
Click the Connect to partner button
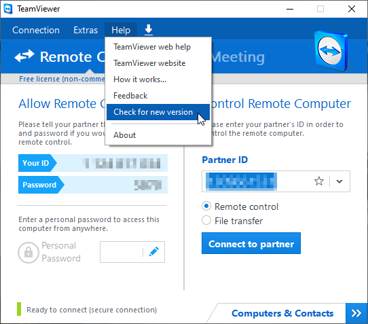tap(251, 243)
